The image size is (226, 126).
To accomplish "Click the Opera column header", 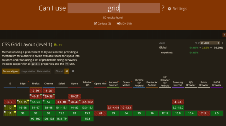I will (x=74, y=83).
